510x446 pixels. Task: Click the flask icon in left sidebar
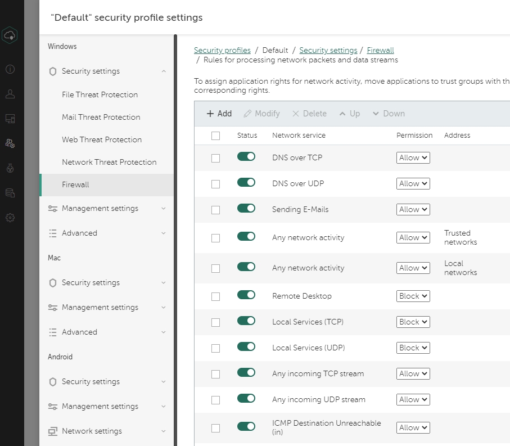tap(10, 168)
